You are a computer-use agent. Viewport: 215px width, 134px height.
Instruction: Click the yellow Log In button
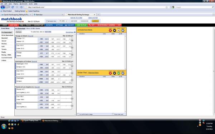tap(95, 21)
